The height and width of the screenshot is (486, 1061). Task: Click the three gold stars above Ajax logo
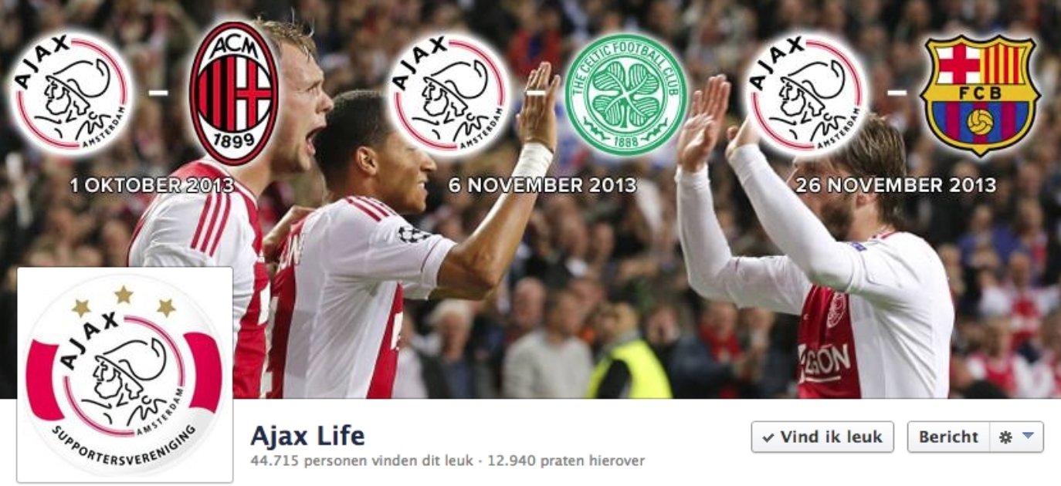point(124,301)
